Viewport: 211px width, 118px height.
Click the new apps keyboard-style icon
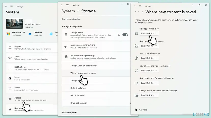pos(136,33)
